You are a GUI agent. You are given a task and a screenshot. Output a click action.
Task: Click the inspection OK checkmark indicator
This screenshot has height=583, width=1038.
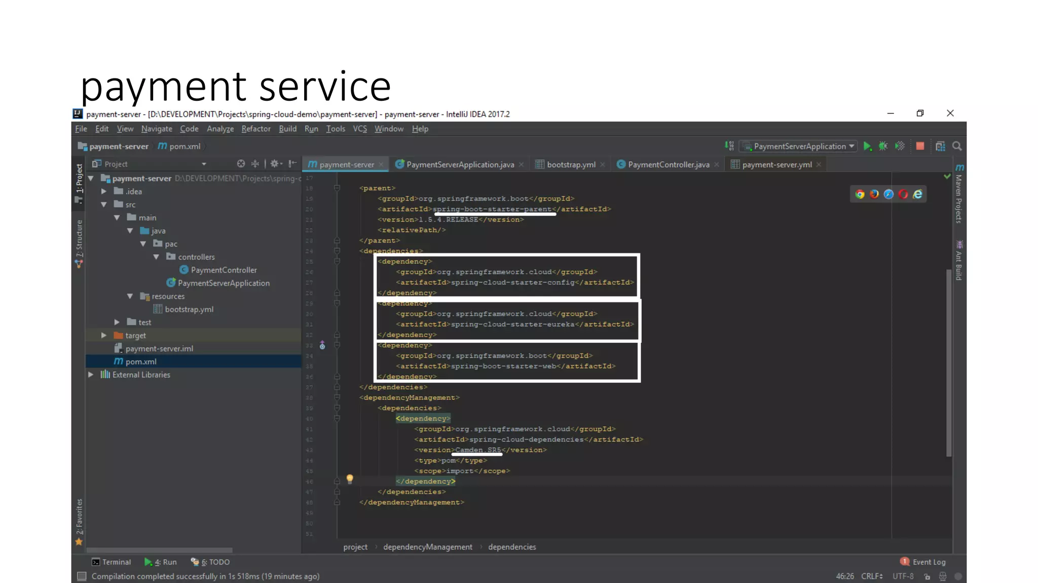click(947, 177)
